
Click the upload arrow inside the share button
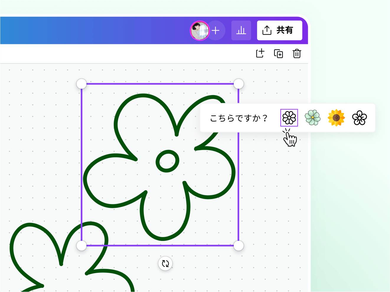point(267,30)
